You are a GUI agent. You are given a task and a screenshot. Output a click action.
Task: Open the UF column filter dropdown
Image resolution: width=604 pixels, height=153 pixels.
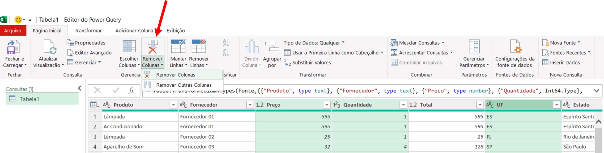pos(557,105)
